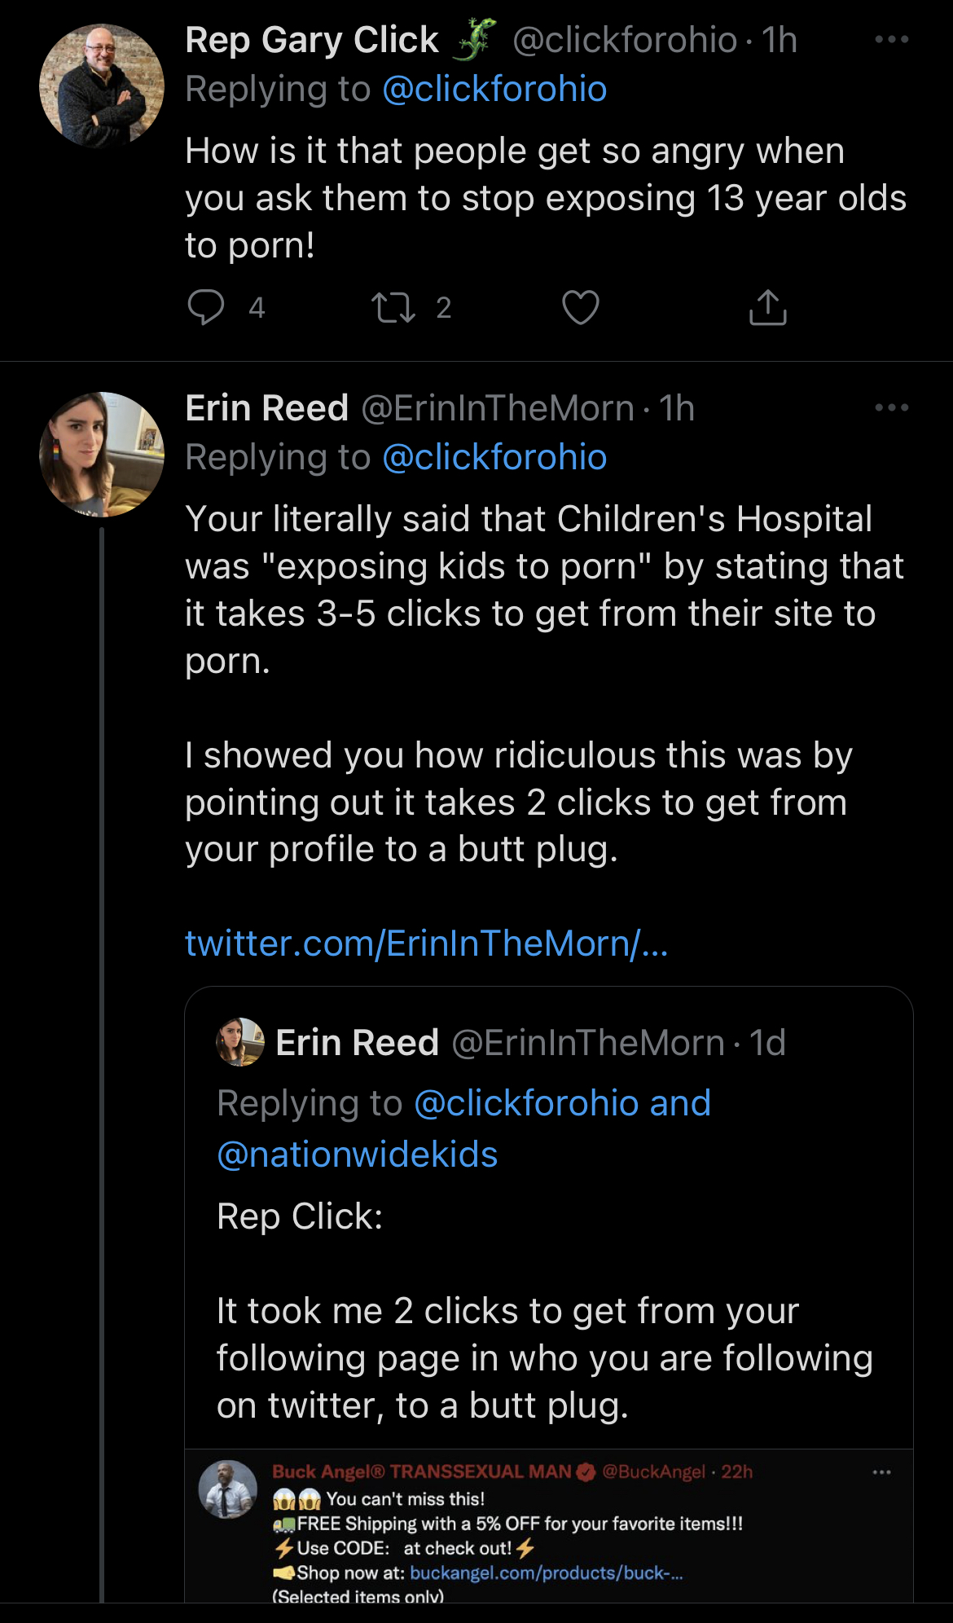Tap @clickforohio mention in Erin Reed's reply line

[x=494, y=457]
